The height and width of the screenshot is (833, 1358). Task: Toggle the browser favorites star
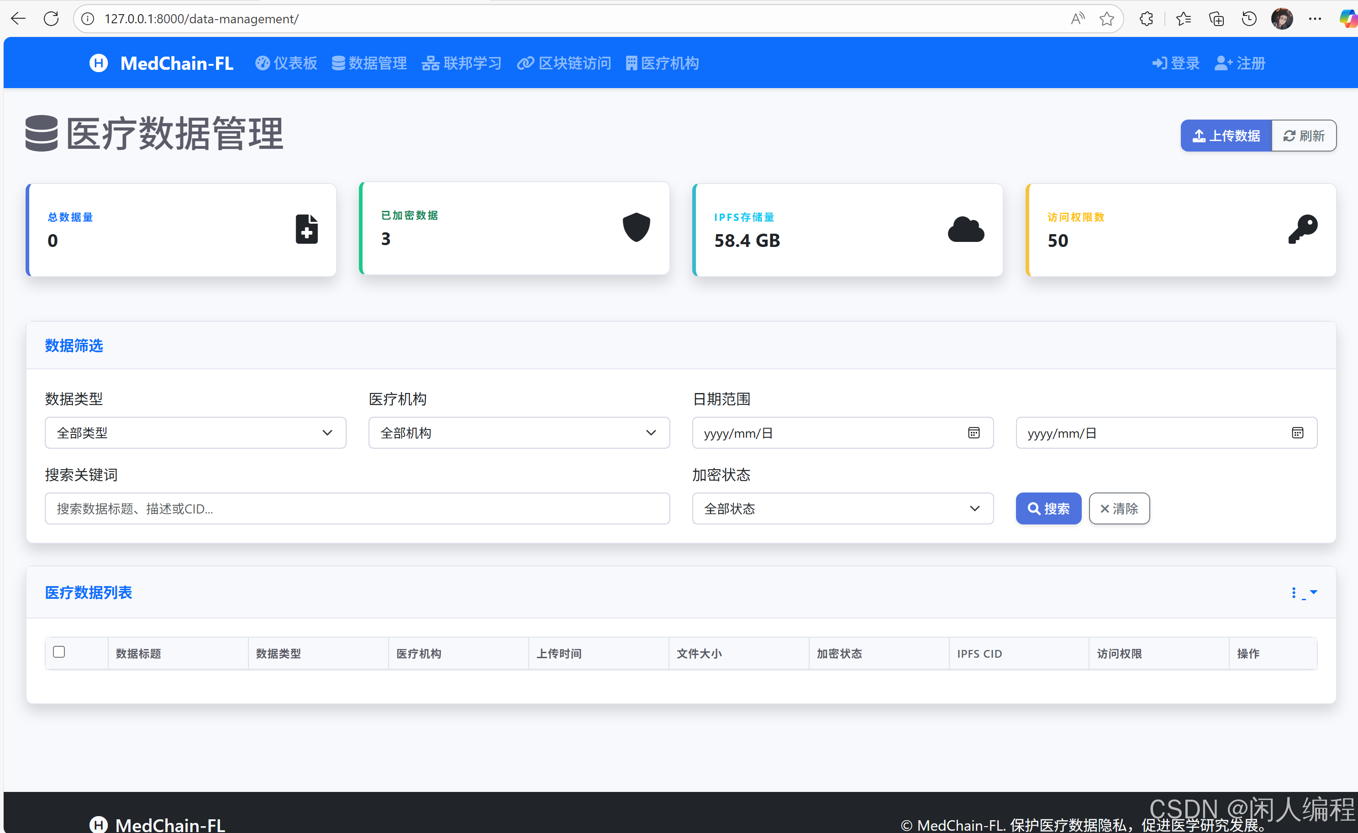click(x=1107, y=18)
